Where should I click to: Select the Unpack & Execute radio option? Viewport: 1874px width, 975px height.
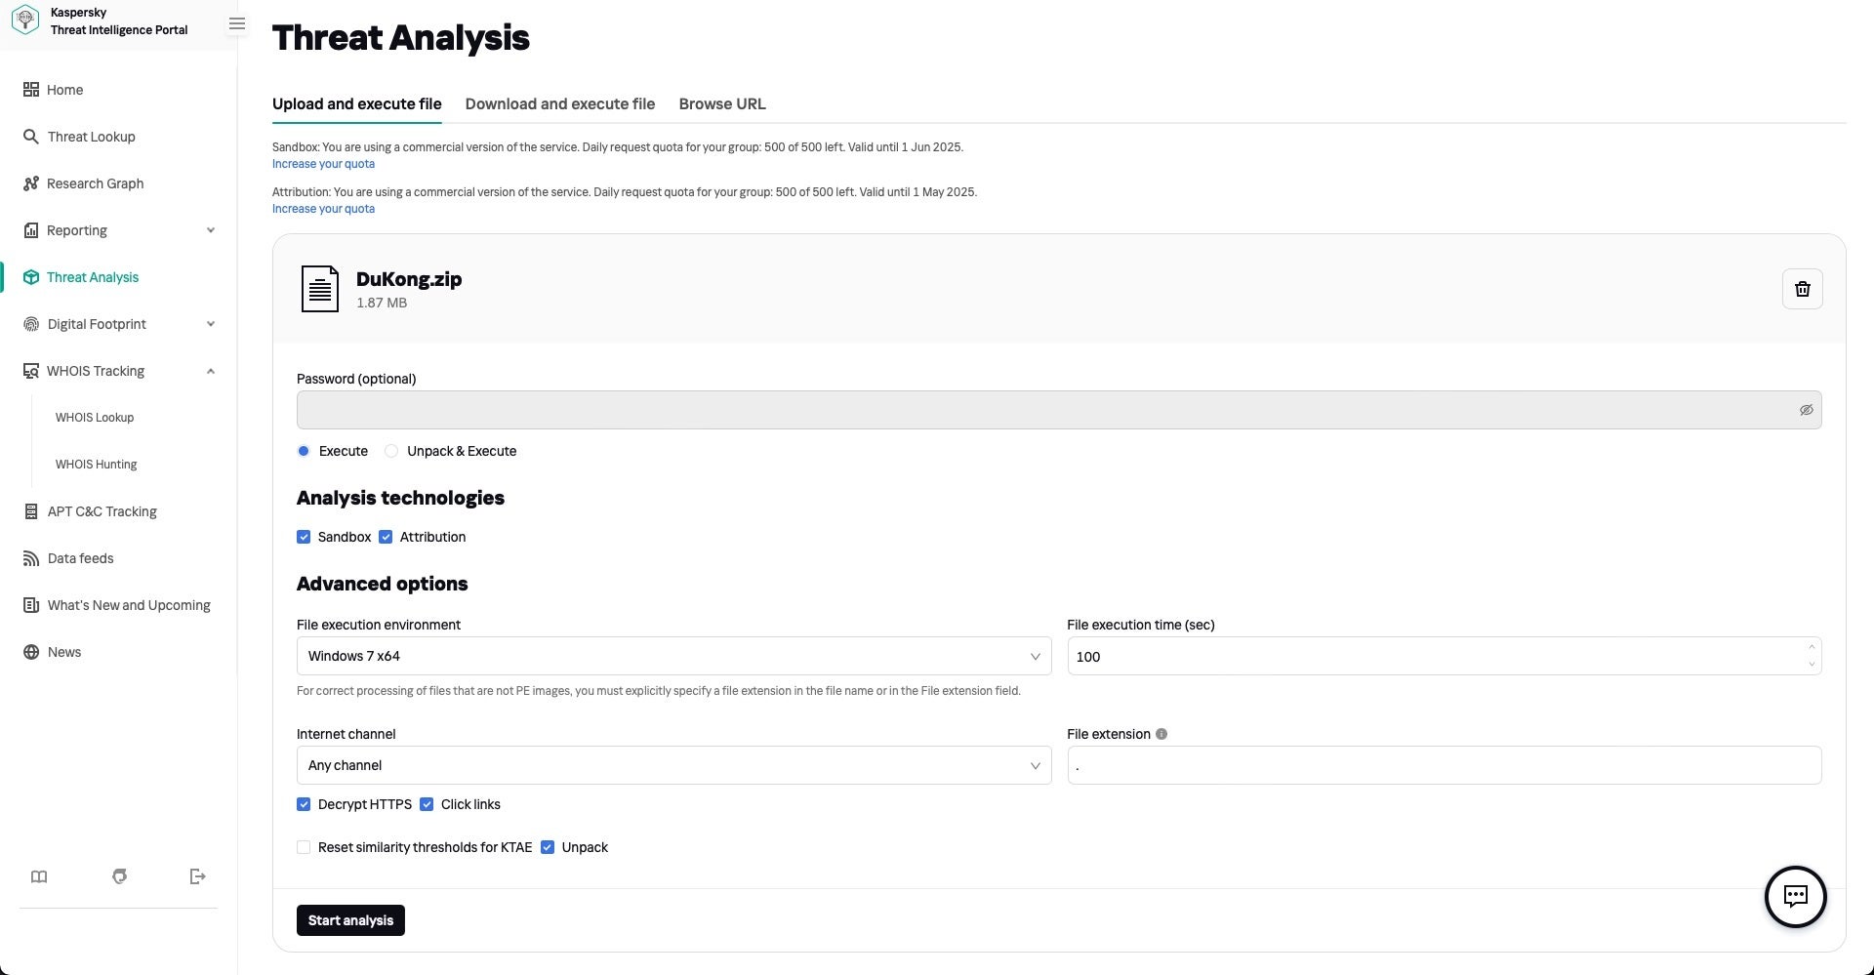tap(391, 451)
